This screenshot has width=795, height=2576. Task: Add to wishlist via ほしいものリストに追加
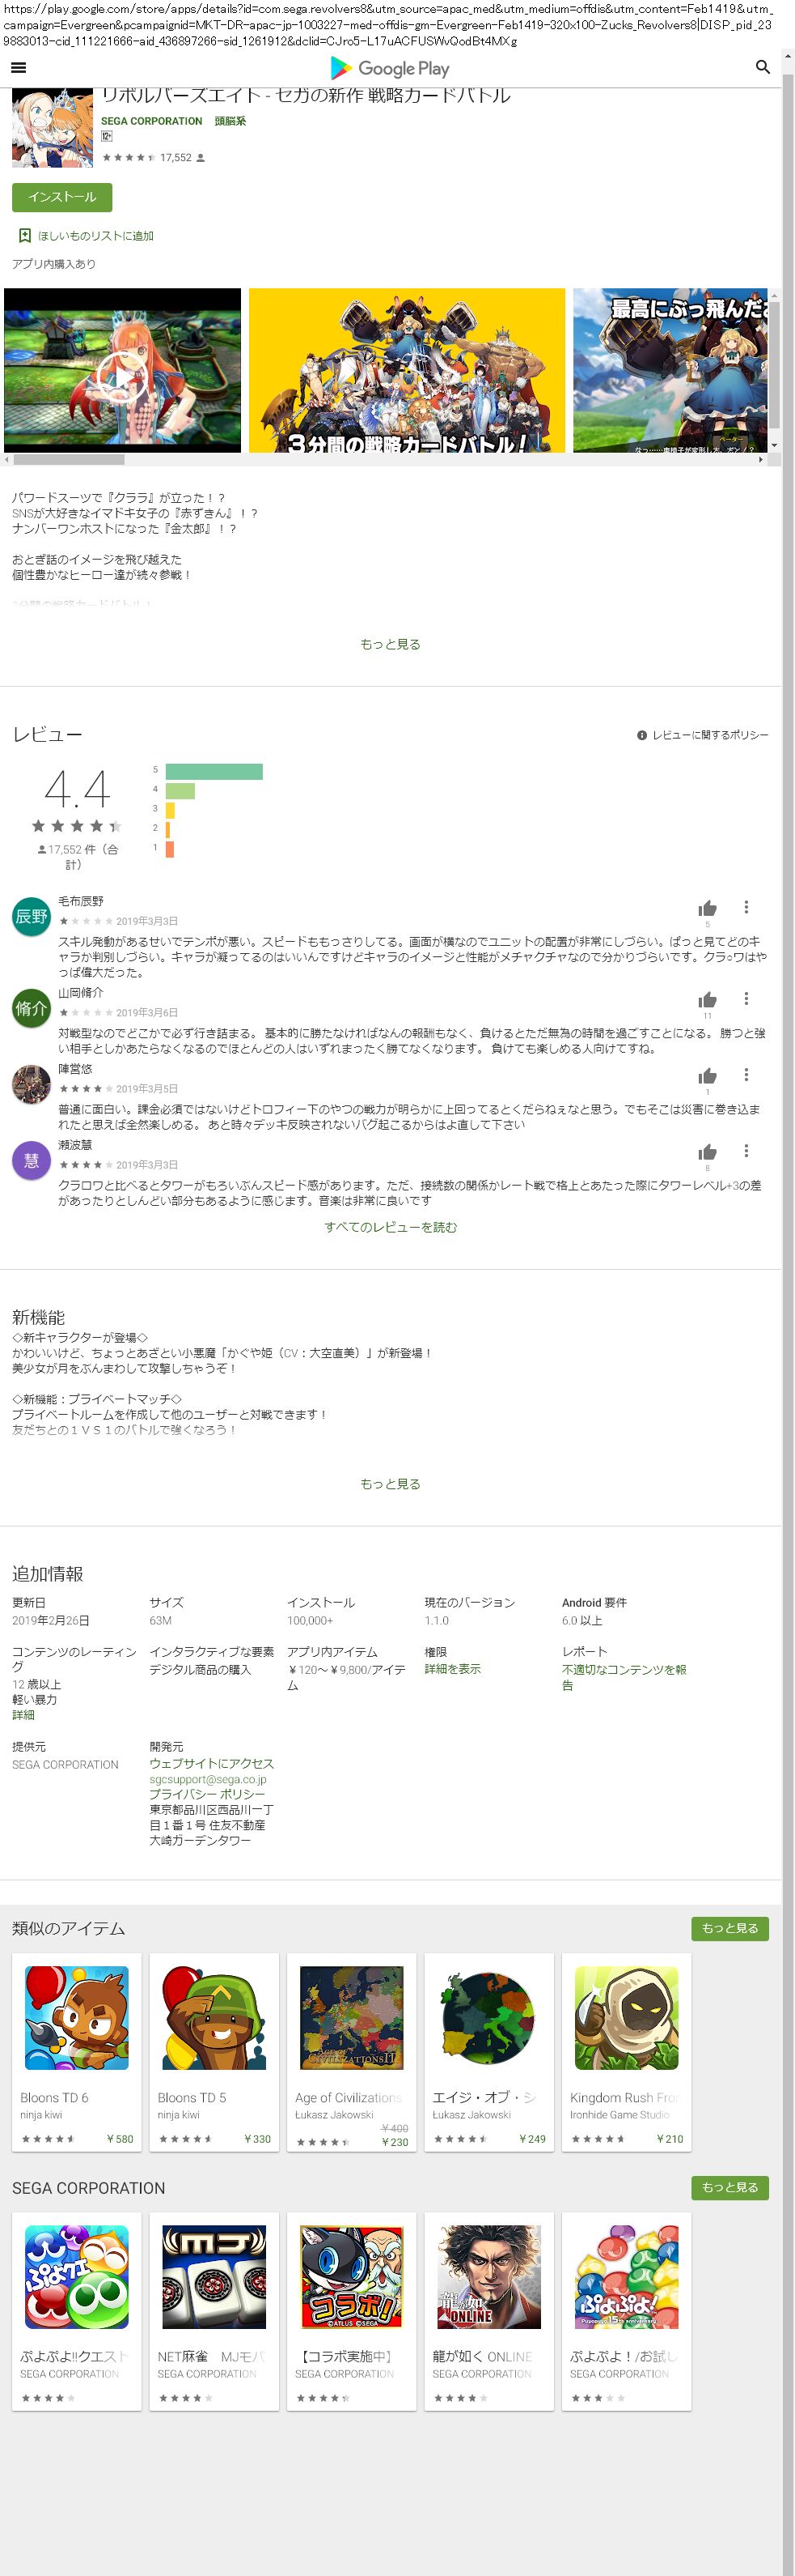pyautogui.click(x=95, y=236)
